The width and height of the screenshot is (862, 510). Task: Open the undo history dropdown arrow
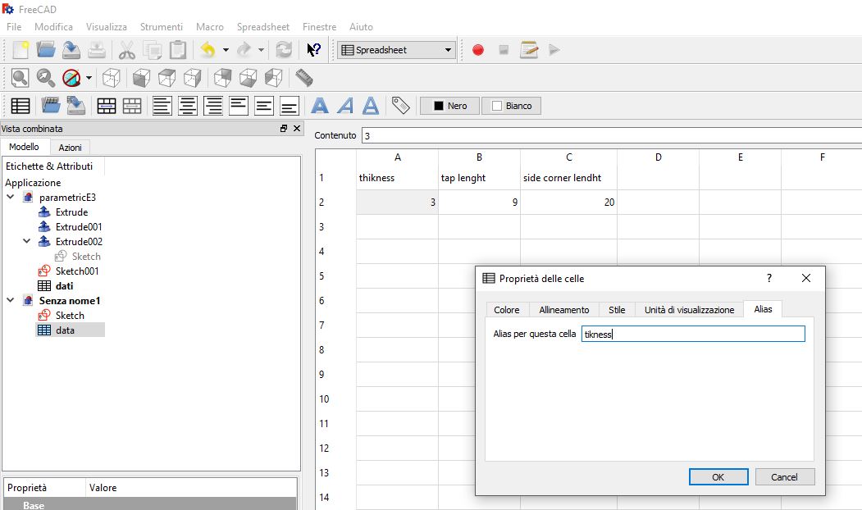226,50
